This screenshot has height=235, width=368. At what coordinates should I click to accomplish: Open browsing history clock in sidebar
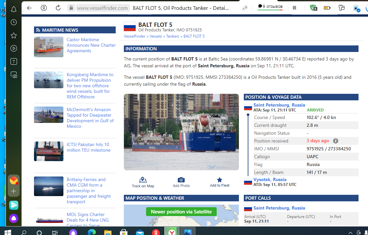coord(14,22)
